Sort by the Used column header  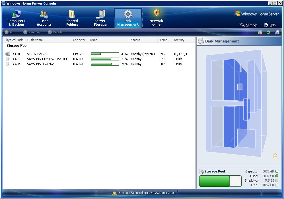(108, 40)
